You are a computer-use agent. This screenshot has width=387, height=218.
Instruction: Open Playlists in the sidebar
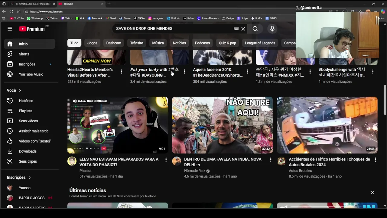pos(29,111)
